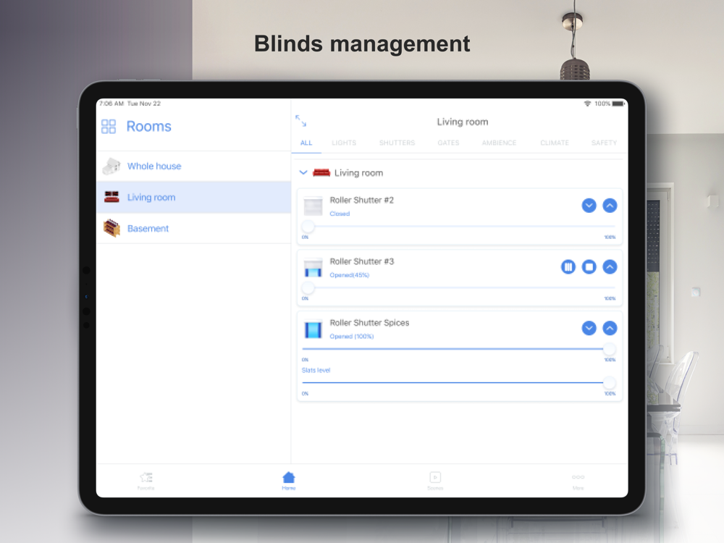The height and width of the screenshot is (543, 724).
Task: Switch to the SHUTTERS tab
Action: 397,143
